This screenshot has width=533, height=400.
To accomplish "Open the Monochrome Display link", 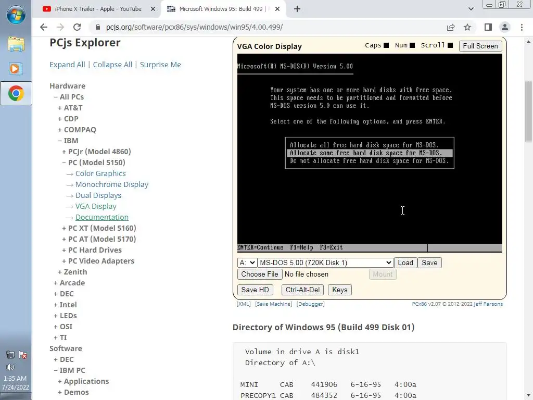I will click(x=112, y=184).
